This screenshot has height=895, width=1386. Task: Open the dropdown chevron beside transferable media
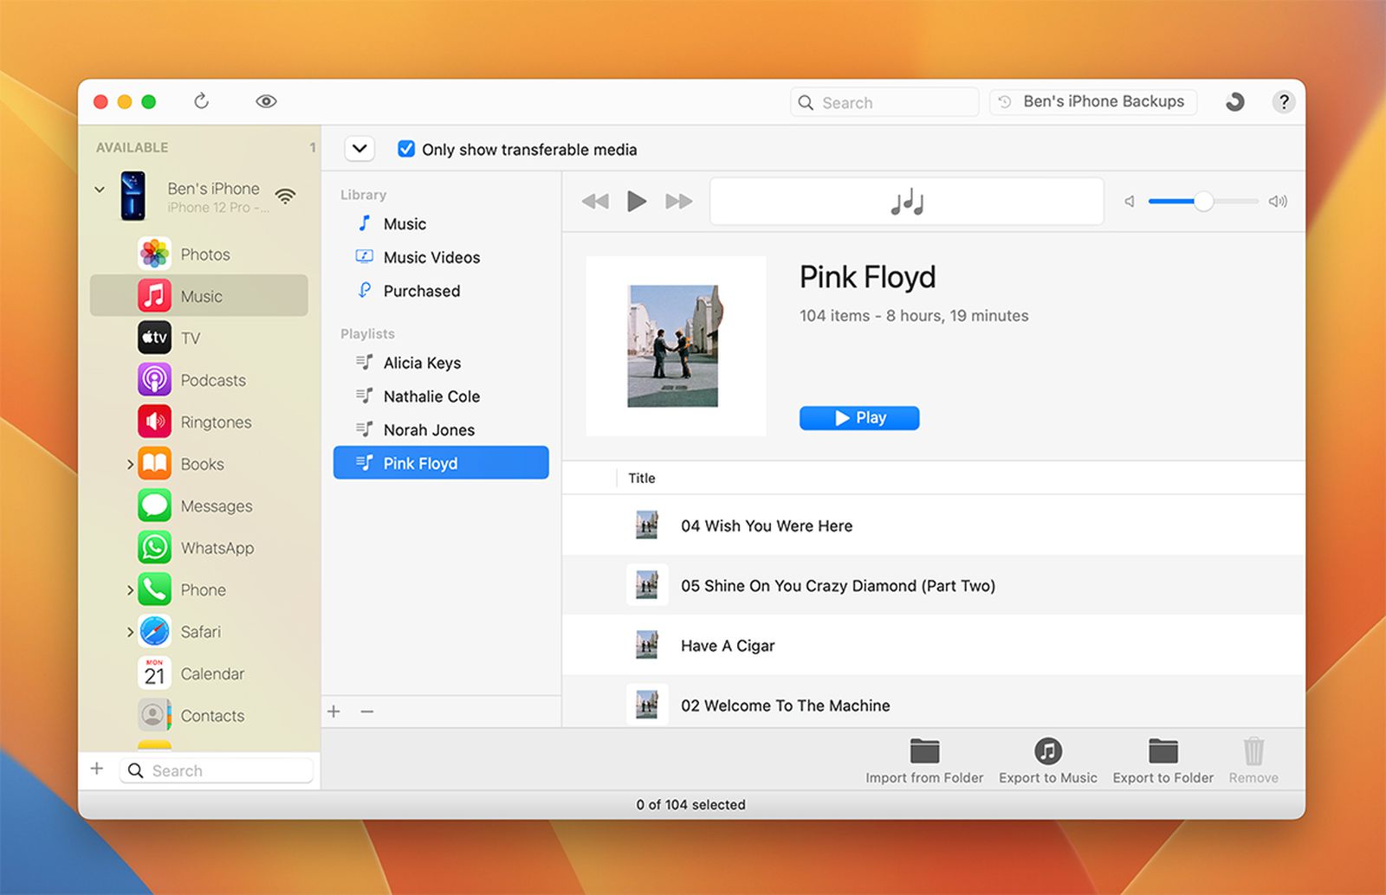point(359,149)
